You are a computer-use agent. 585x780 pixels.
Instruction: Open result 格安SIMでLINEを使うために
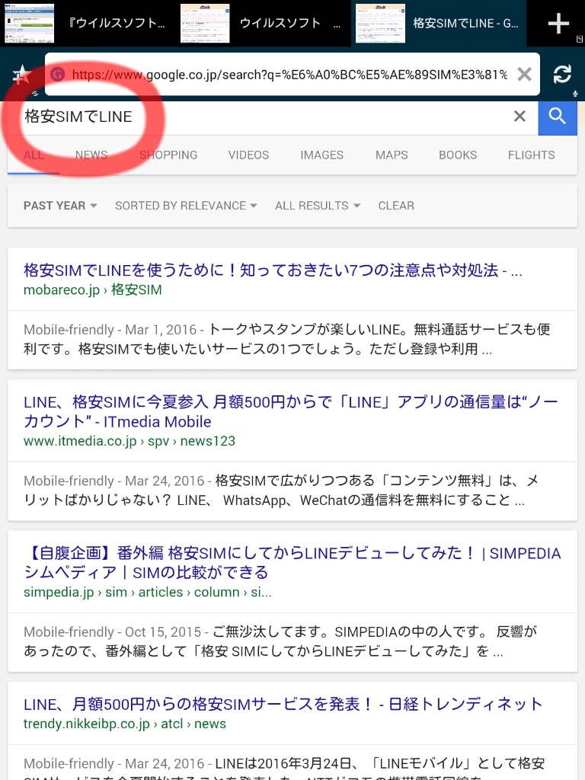[273, 270]
